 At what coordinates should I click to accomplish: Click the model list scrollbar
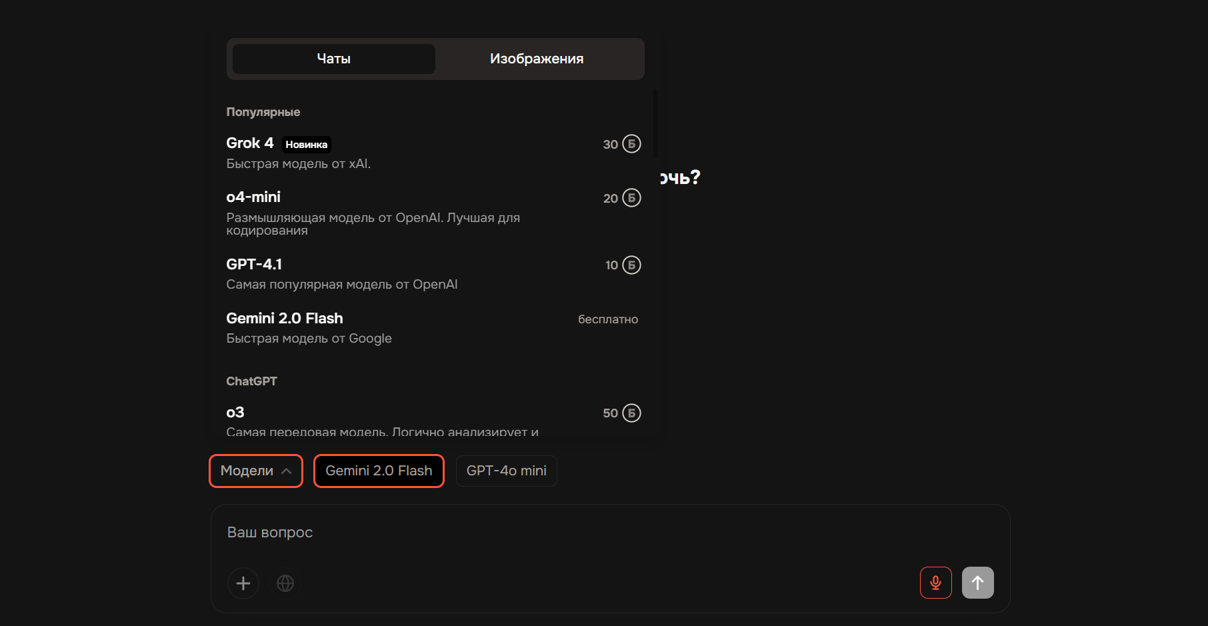656,123
